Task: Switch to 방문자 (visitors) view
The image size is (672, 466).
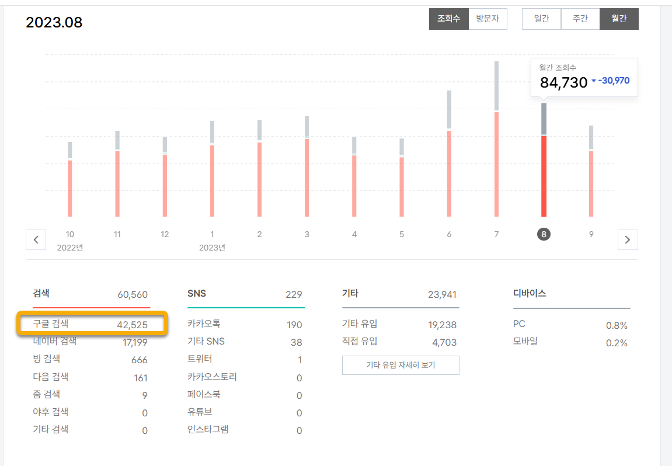Action: pyautogui.click(x=488, y=19)
